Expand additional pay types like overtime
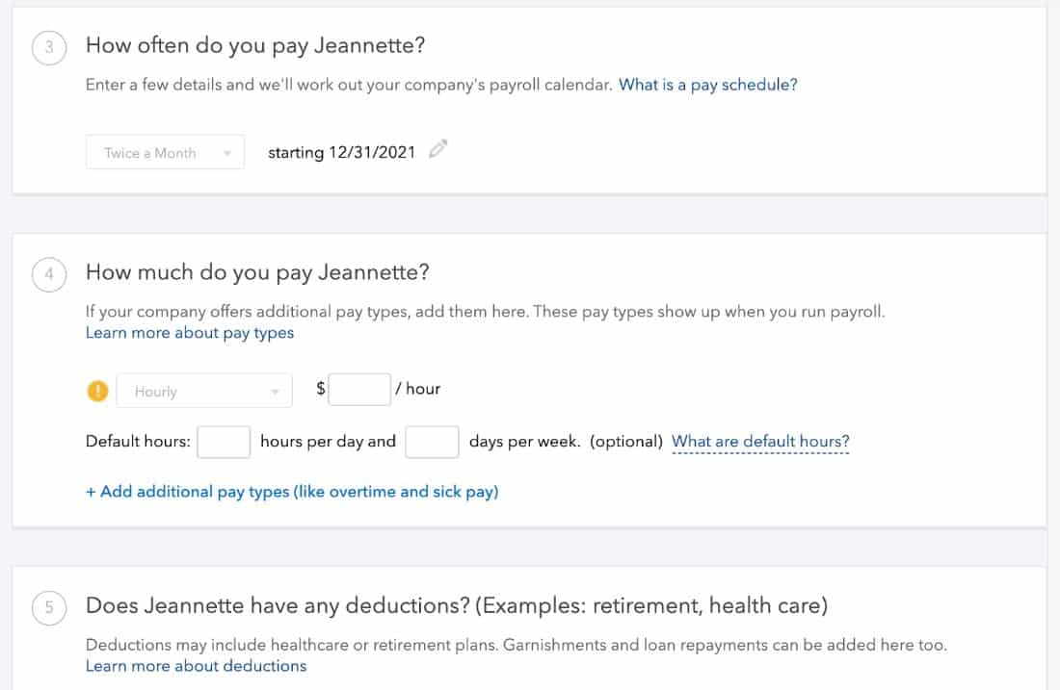Viewport: 1060px width, 690px height. tap(292, 491)
